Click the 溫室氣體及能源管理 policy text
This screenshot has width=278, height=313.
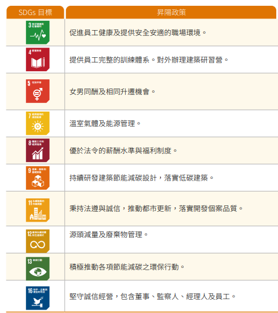coord(102,124)
